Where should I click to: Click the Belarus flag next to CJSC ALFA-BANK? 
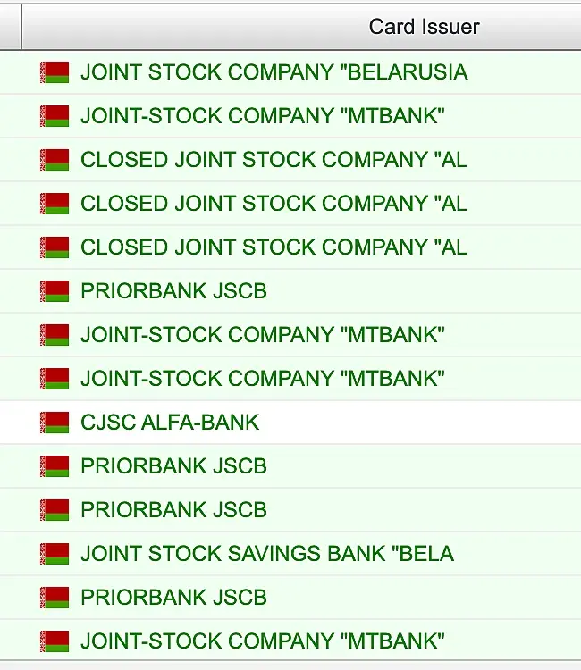[x=55, y=423]
